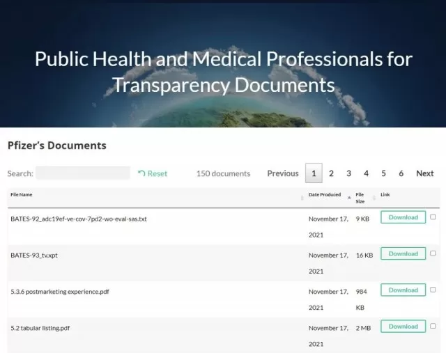
Task: Go to the Previous page
Action: [283, 173]
